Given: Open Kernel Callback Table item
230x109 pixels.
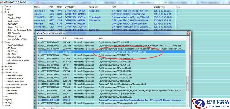Looking at the screenshot, I should point(18,39).
